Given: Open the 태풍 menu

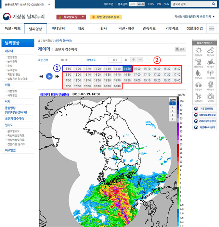Looking at the screenshot, I should click(x=81, y=28).
